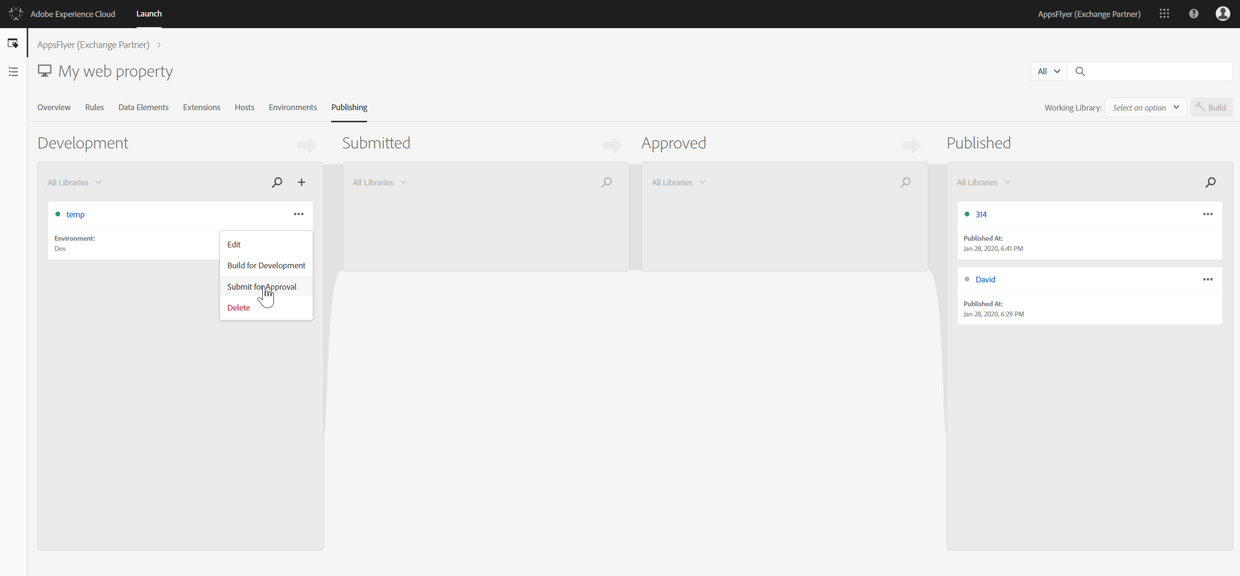Click the Submitted column search icon

(x=607, y=182)
